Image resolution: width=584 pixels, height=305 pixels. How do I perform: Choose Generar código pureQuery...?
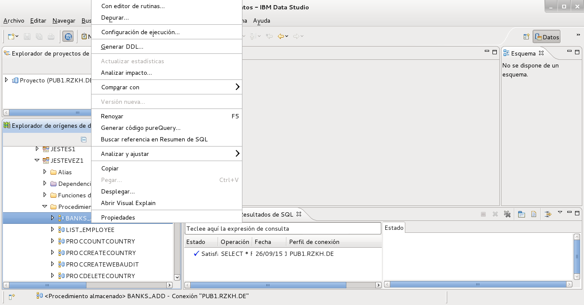coord(167,128)
